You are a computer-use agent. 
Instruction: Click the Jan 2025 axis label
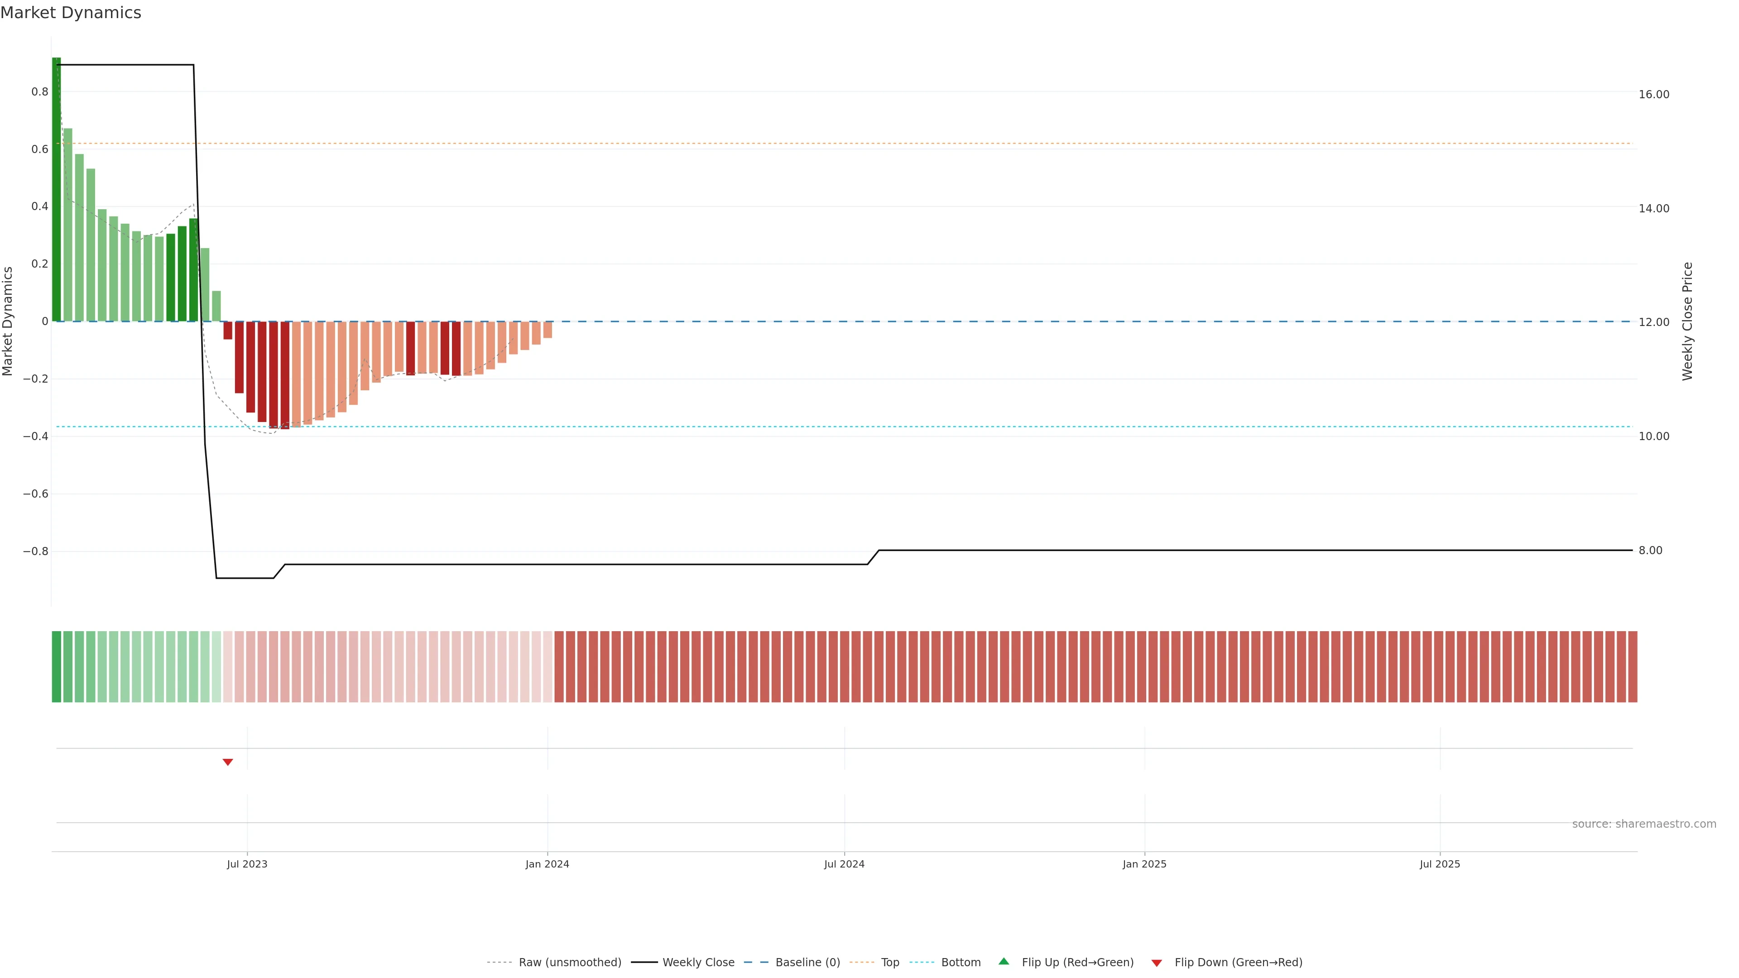(1144, 864)
